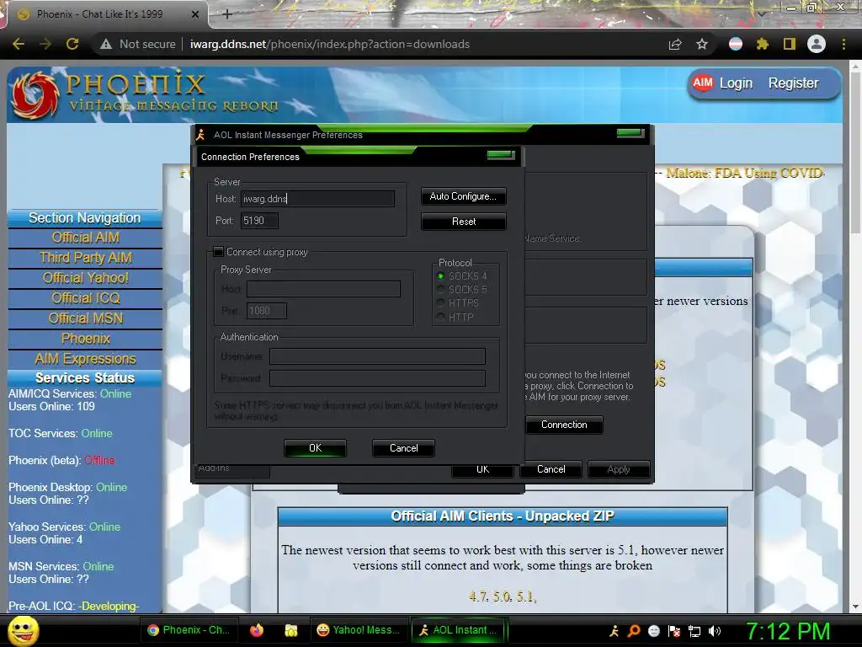Click Apply in AIM Preferences window
Viewport: 862px width, 647px height.
pos(619,469)
